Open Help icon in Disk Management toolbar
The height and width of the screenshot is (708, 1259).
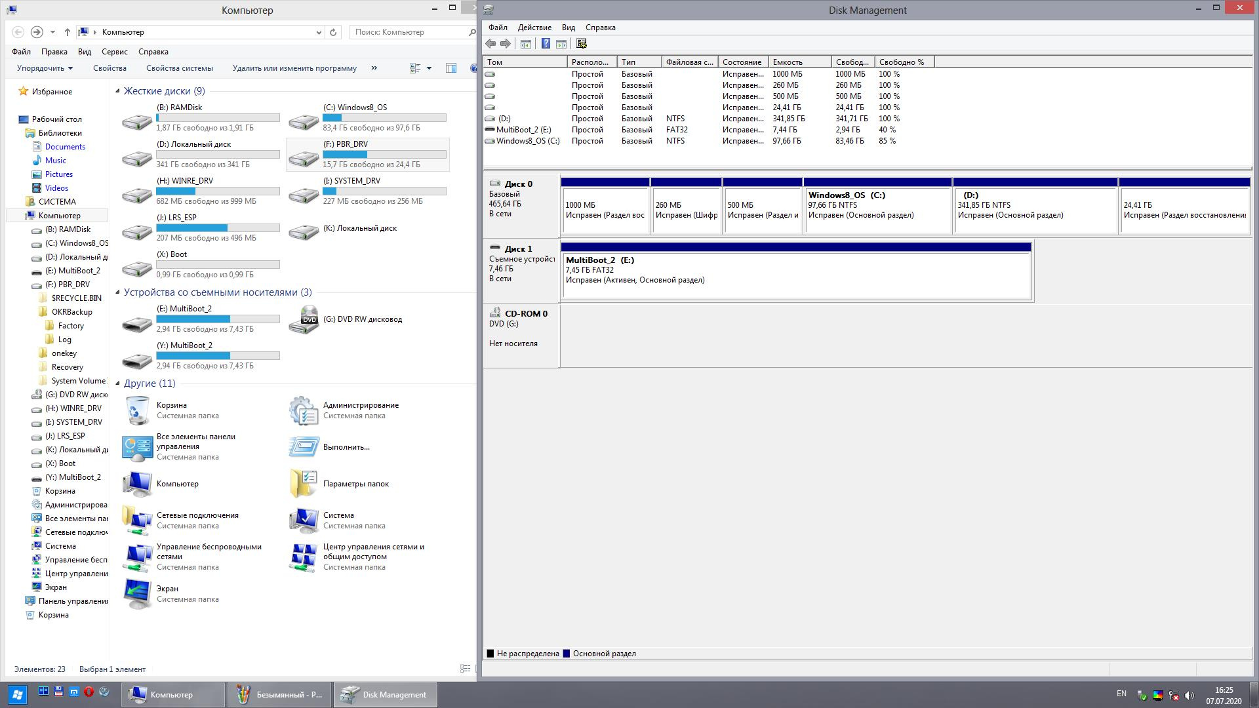click(546, 44)
